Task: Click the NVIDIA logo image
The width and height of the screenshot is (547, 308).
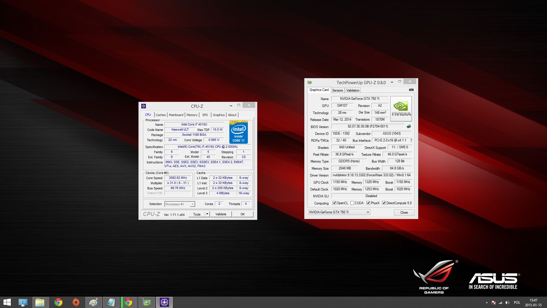Action: [401, 109]
